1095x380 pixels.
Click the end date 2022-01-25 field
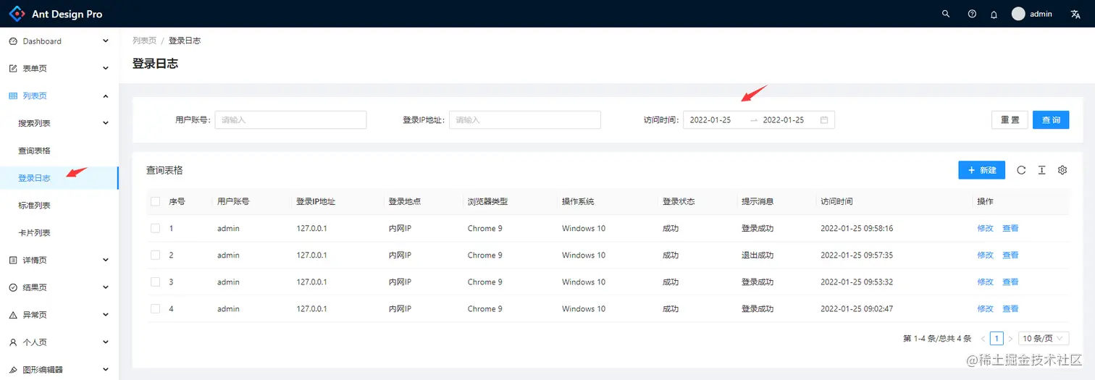tap(788, 120)
